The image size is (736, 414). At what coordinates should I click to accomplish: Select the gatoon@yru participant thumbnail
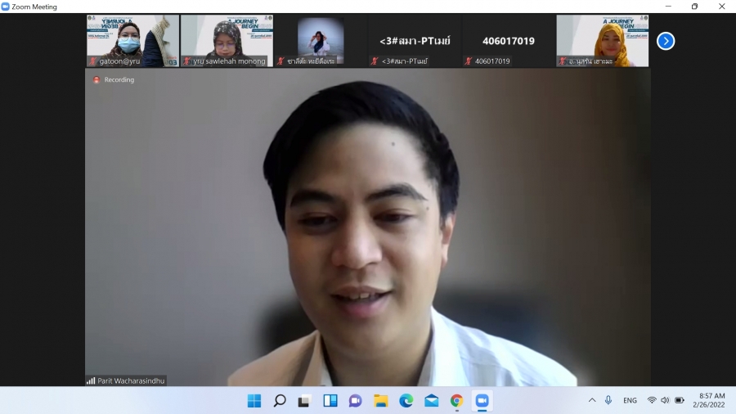pos(132,41)
